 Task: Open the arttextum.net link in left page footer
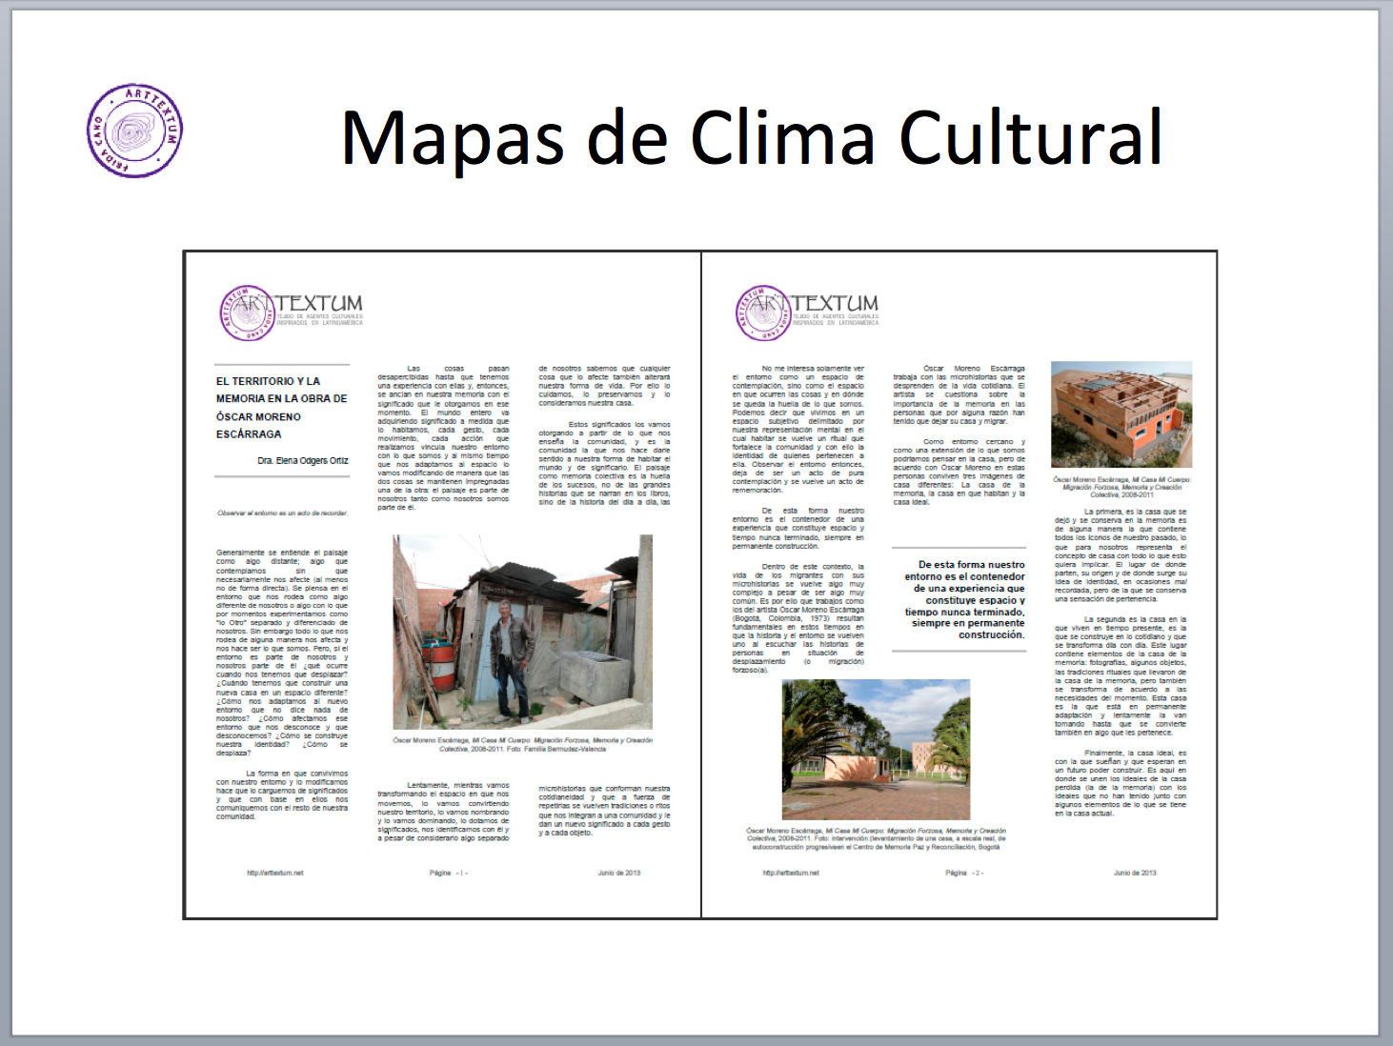274,873
